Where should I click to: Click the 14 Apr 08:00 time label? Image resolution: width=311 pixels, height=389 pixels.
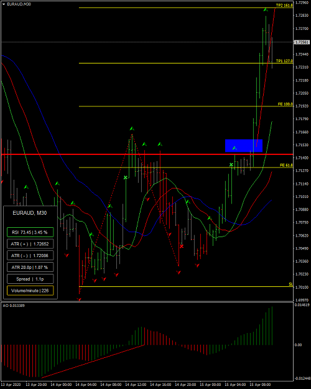(111, 385)
